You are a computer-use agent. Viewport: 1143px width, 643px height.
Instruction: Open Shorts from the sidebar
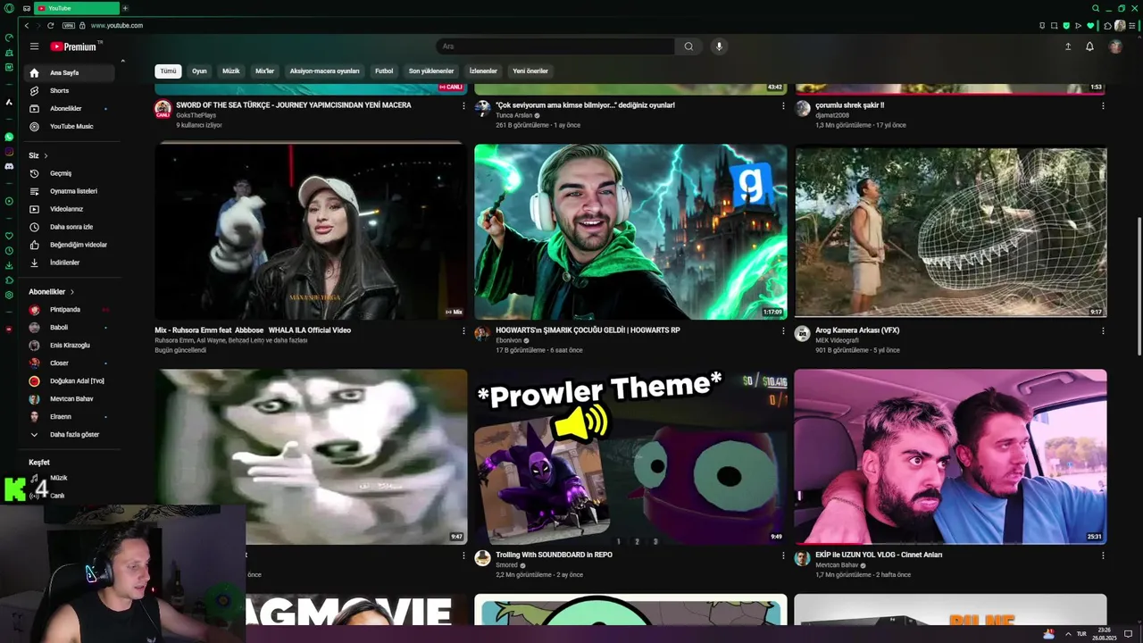coord(70,90)
